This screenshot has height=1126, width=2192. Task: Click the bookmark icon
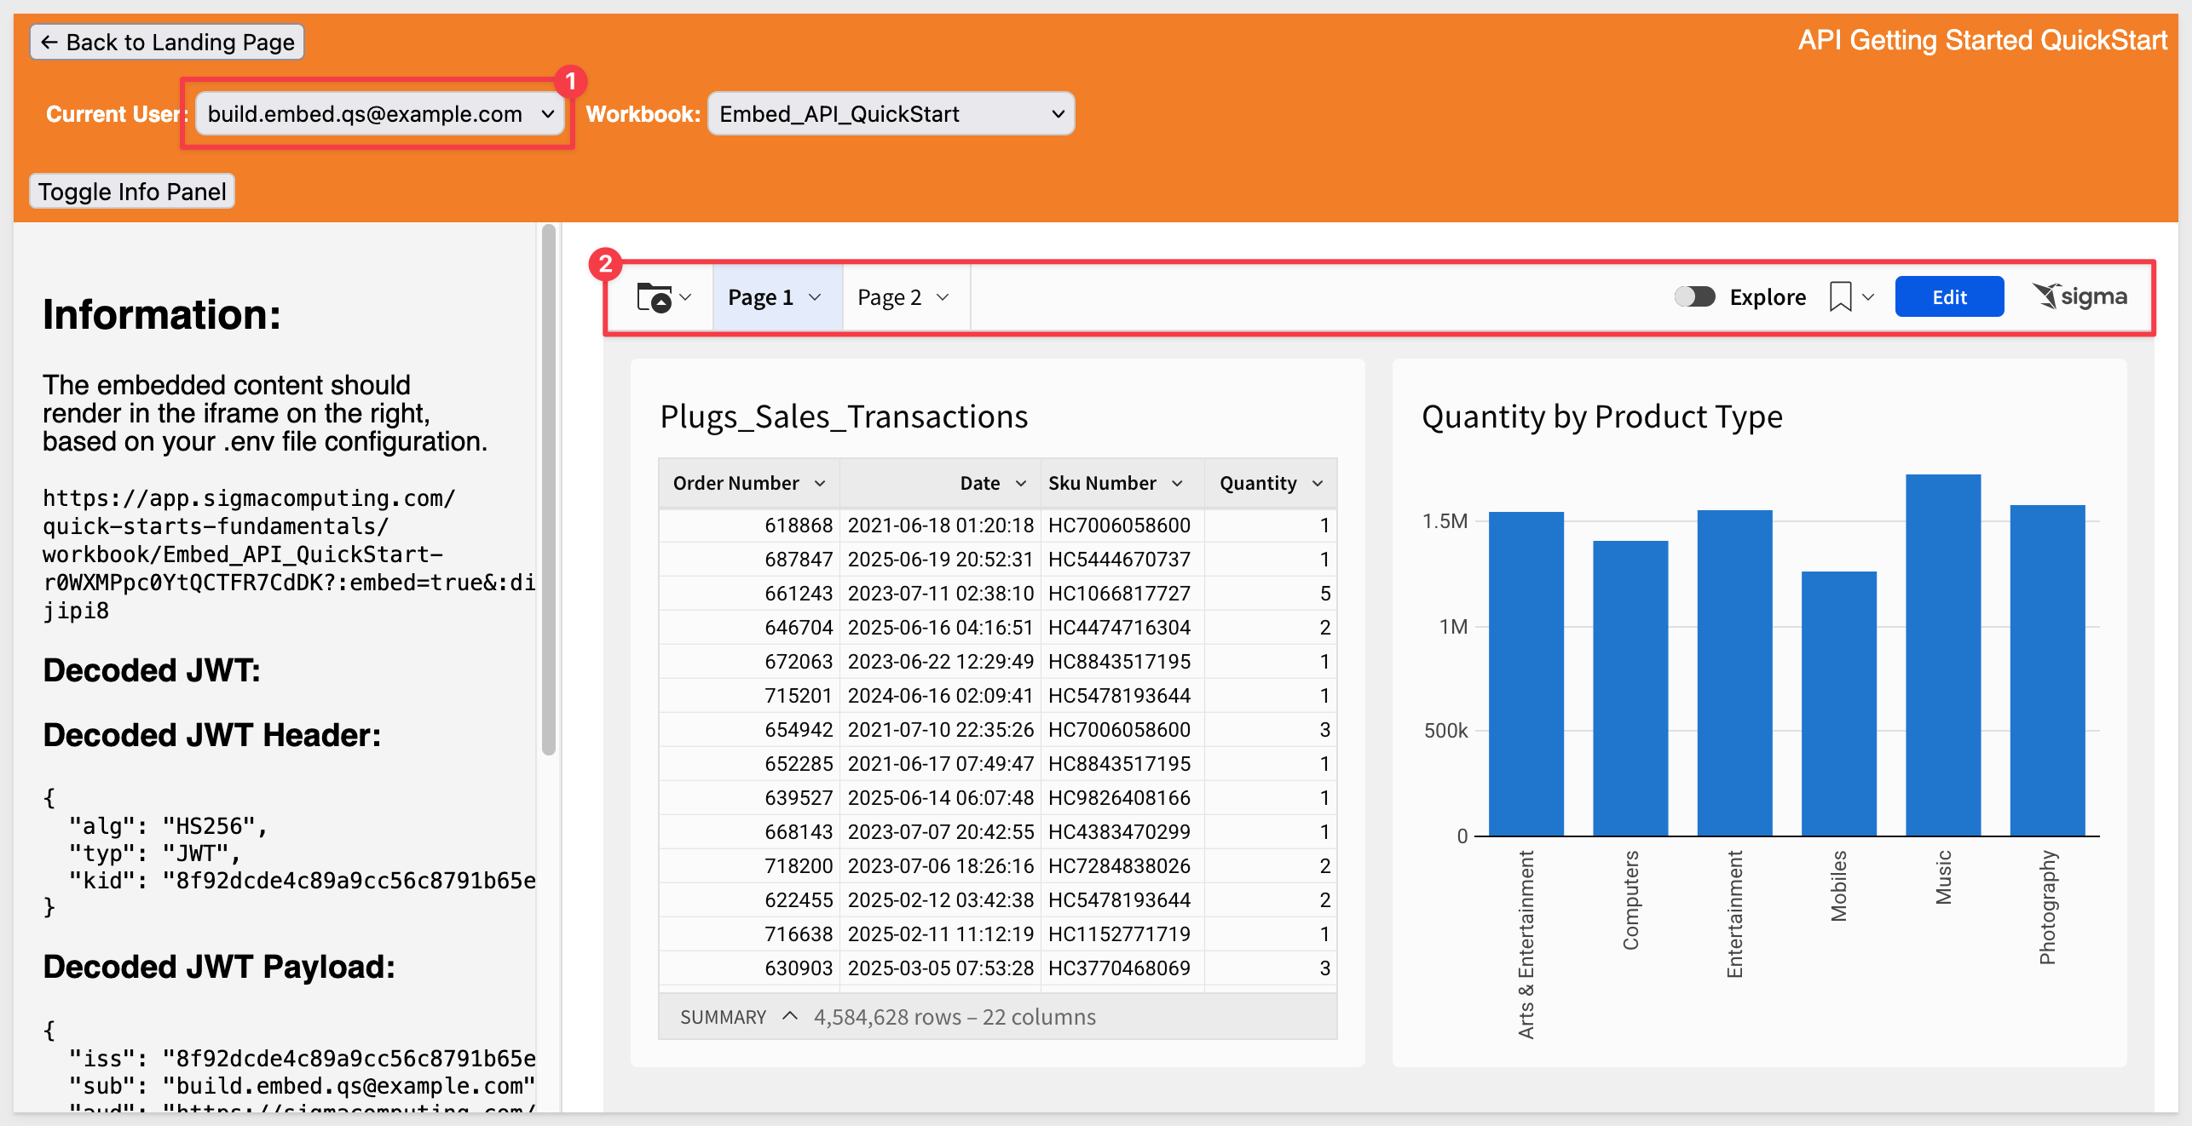1840,297
